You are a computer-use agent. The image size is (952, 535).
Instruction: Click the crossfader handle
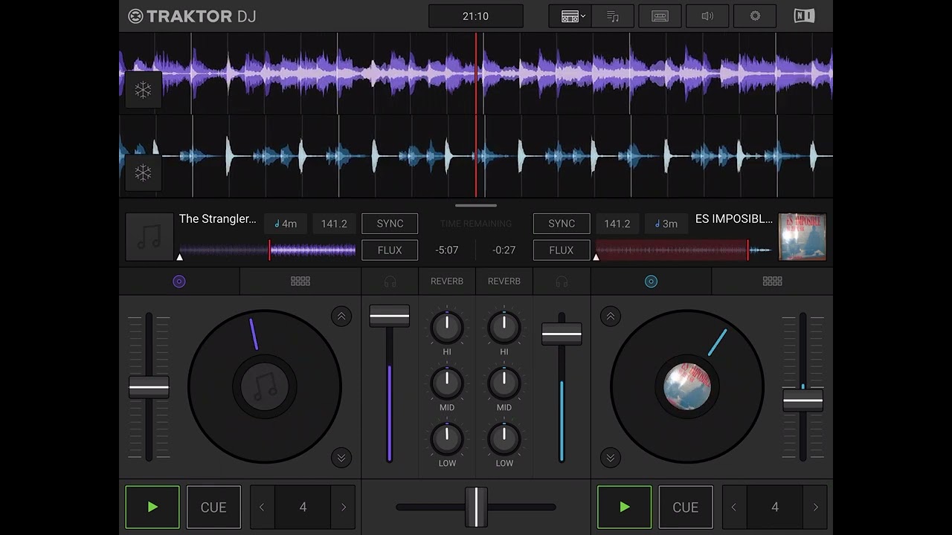coord(476,507)
